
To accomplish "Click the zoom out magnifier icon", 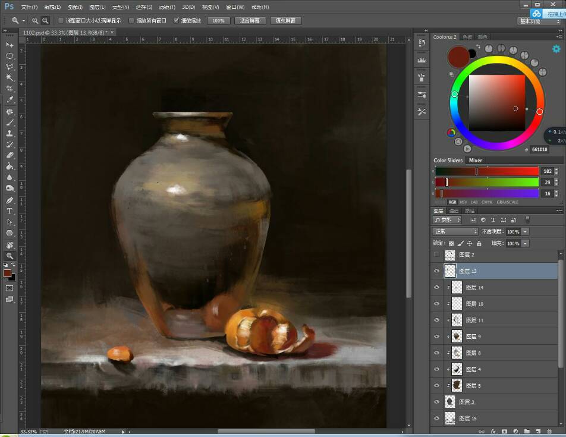I will click(45, 21).
